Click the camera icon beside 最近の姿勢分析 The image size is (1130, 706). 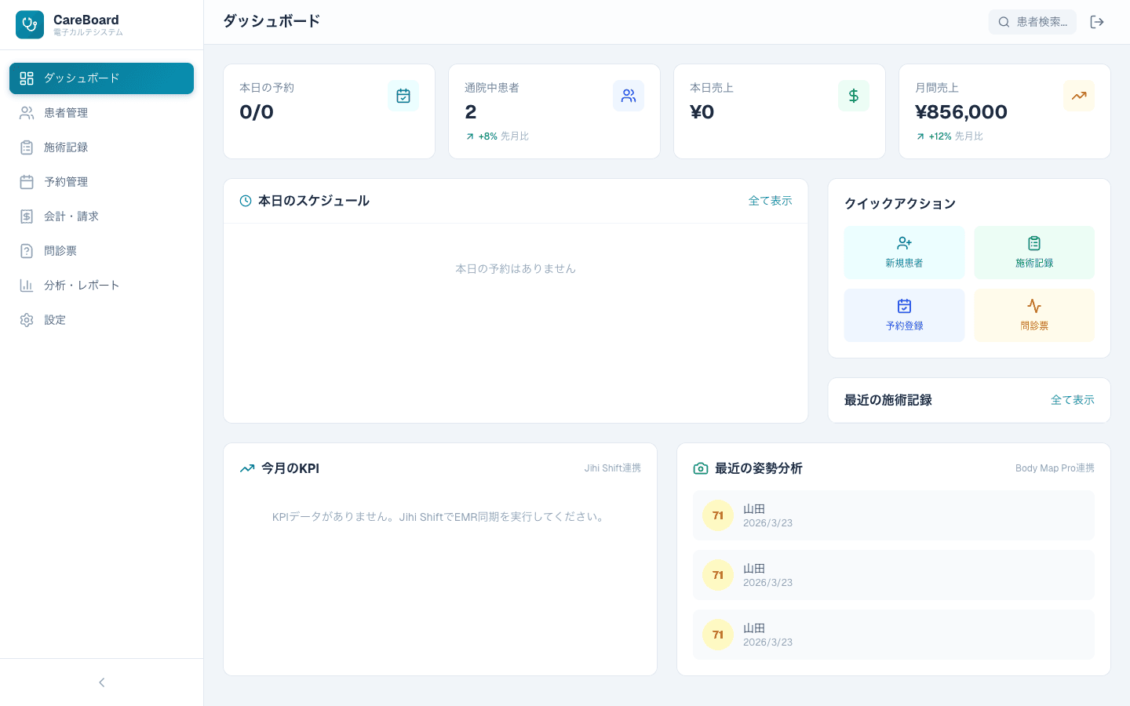pyautogui.click(x=700, y=468)
